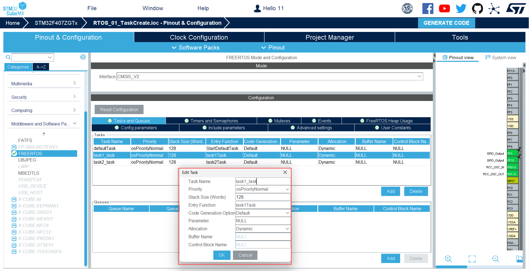The image size is (529, 271).
Task: Open the Code Generation Option dropdown
Action: click(x=287, y=213)
